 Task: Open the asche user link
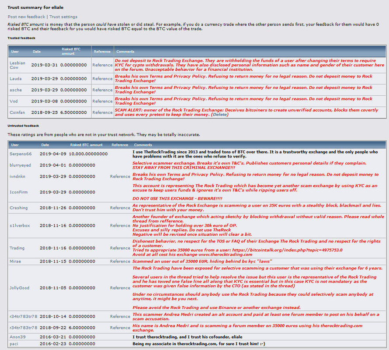(16, 90)
